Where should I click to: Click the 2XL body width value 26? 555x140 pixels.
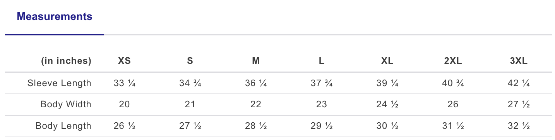point(453,105)
